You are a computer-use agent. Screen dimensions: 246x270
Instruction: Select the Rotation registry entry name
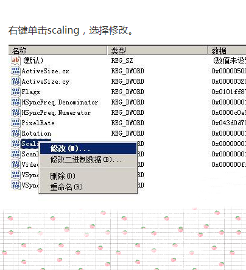[x=37, y=133]
